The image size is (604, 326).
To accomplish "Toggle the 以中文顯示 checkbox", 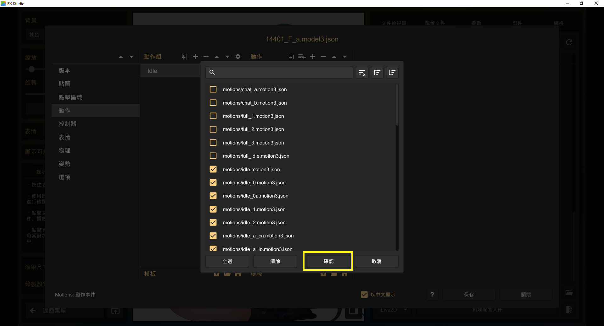I will (364, 295).
